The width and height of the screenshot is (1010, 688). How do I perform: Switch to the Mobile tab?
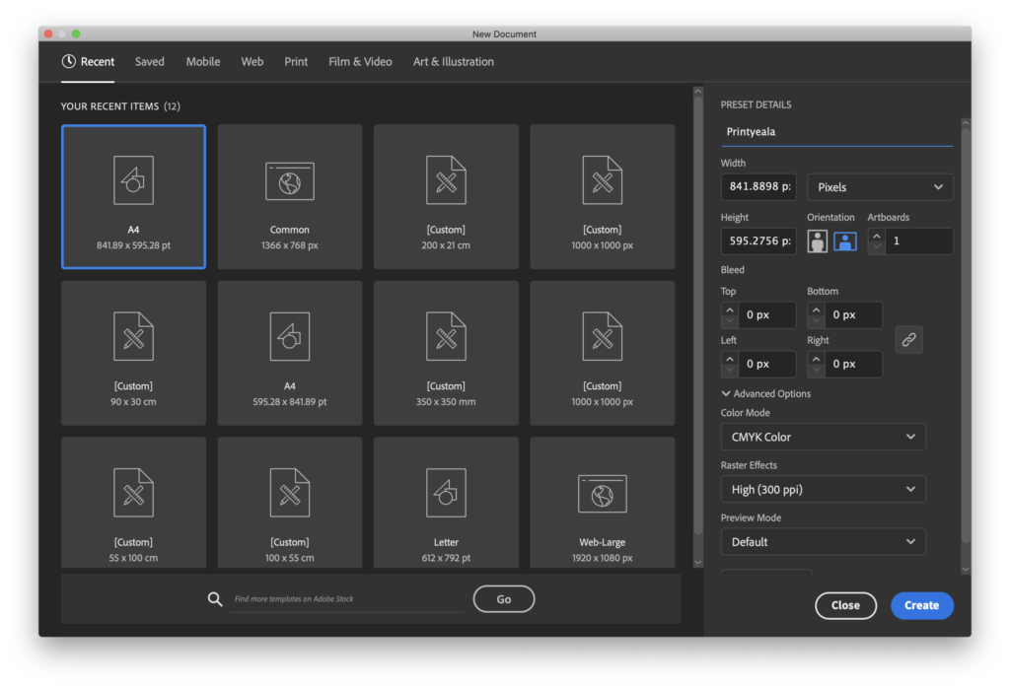(x=203, y=61)
